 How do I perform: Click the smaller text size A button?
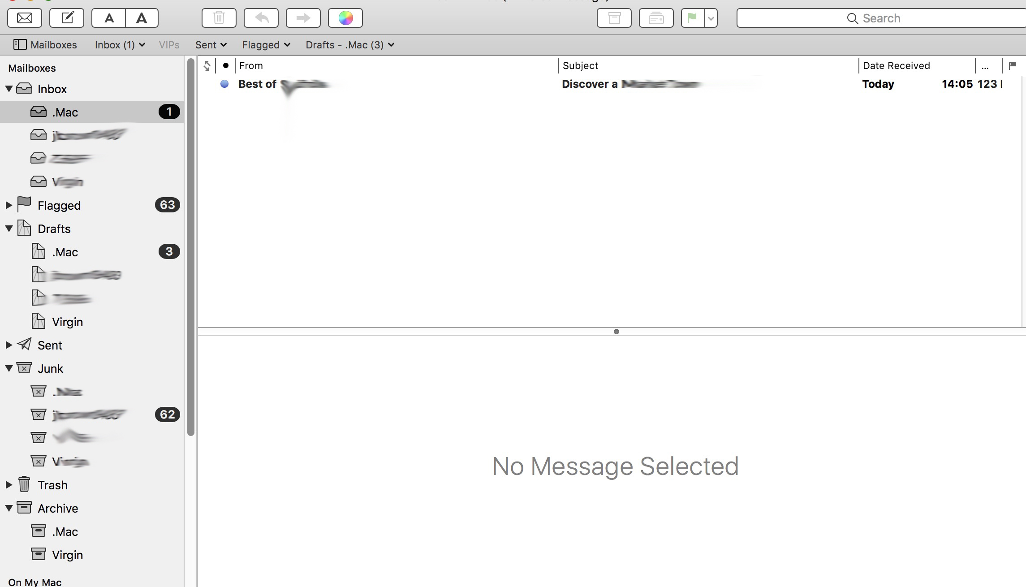click(109, 18)
